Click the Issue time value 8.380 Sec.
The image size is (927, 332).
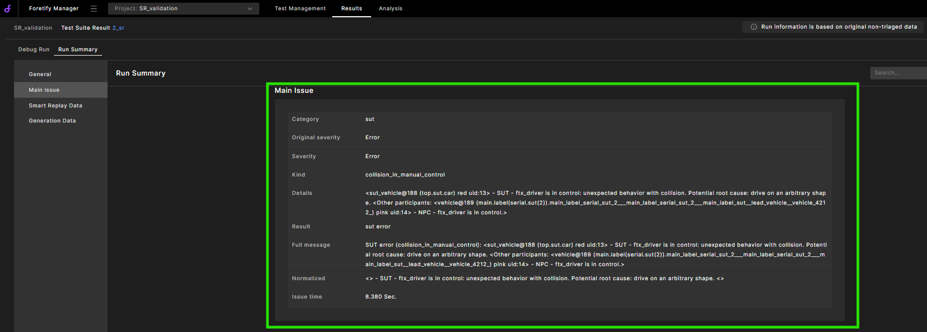pyautogui.click(x=380, y=297)
